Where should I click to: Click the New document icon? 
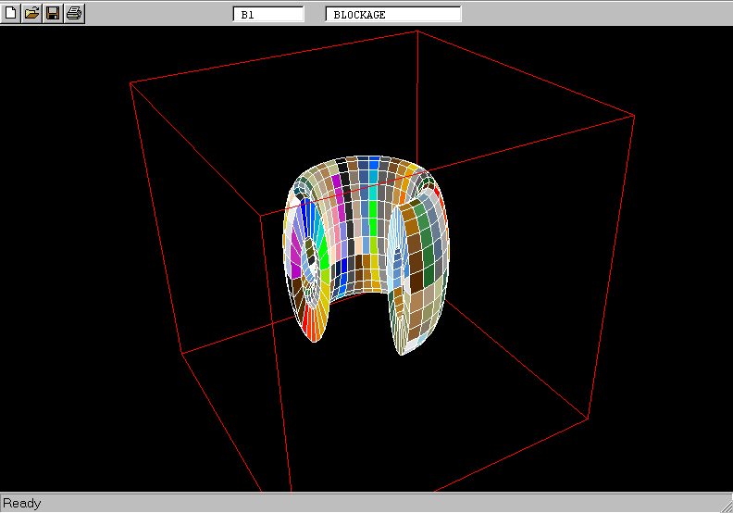(x=11, y=13)
